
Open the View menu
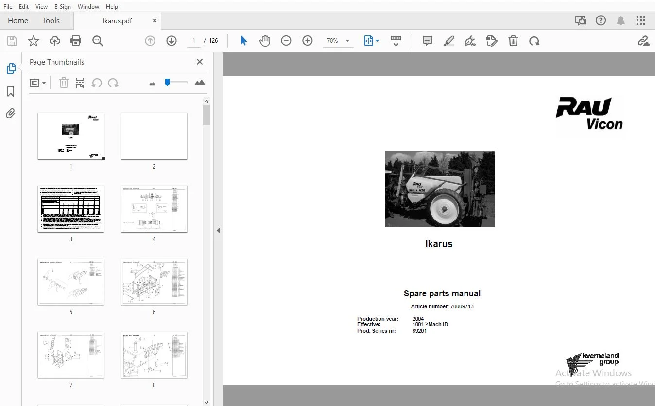coord(42,7)
